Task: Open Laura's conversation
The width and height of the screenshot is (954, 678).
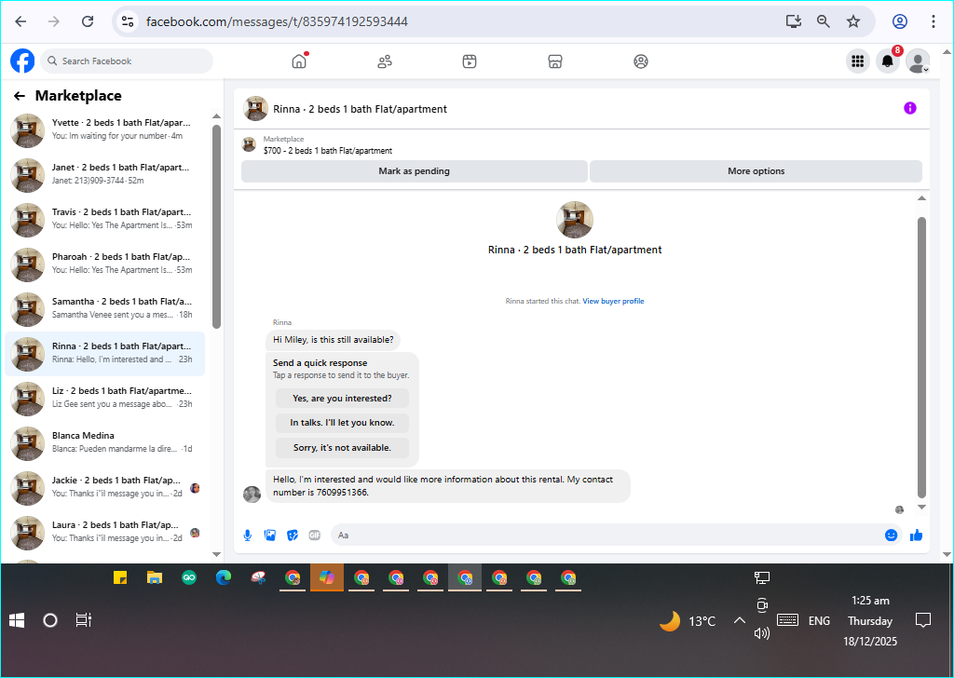Action: click(x=105, y=532)
